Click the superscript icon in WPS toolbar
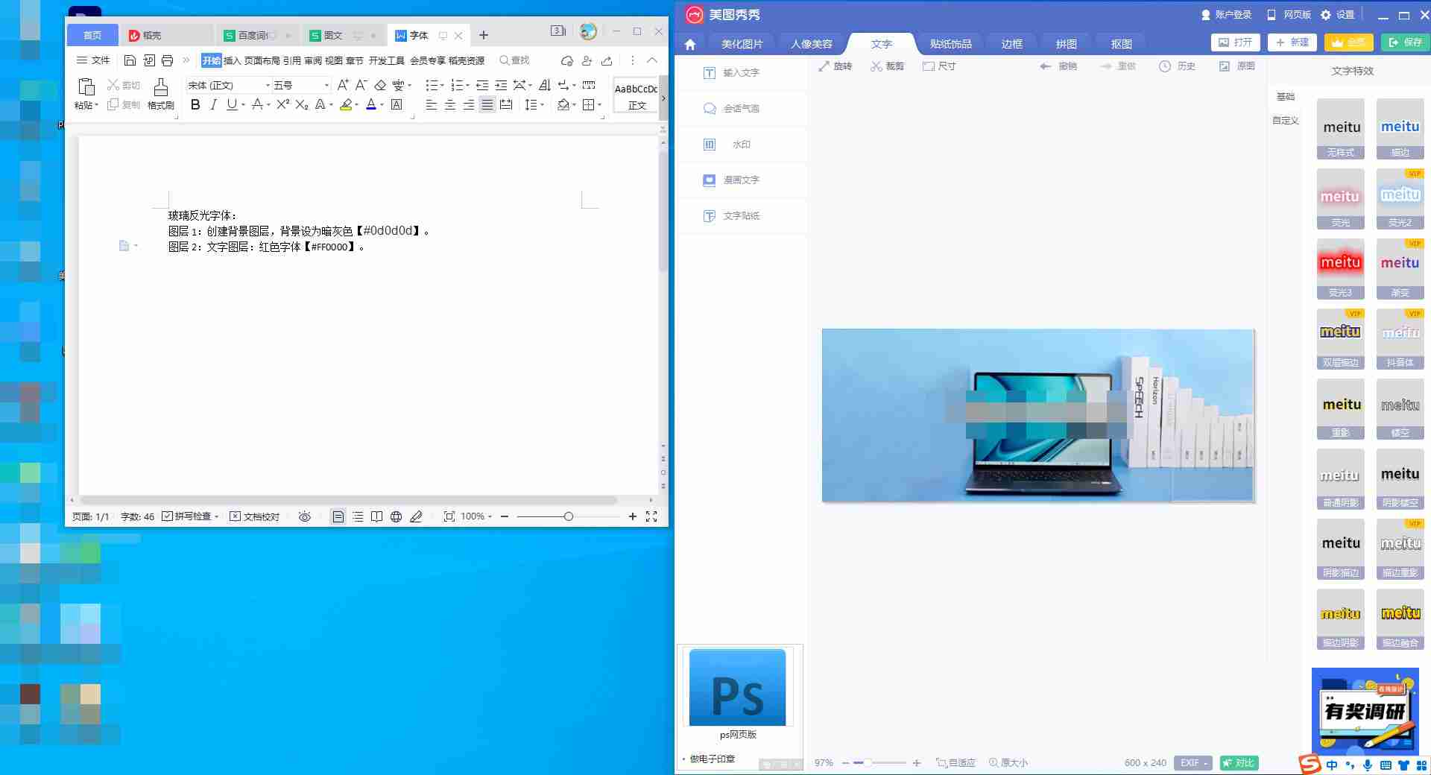This screenshot has height=775, width=1431. [x=281, y=105]
